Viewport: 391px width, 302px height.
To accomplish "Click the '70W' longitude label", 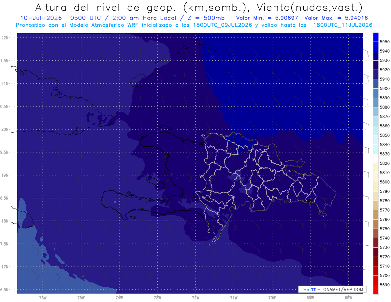I will click(x=272, y=297).
